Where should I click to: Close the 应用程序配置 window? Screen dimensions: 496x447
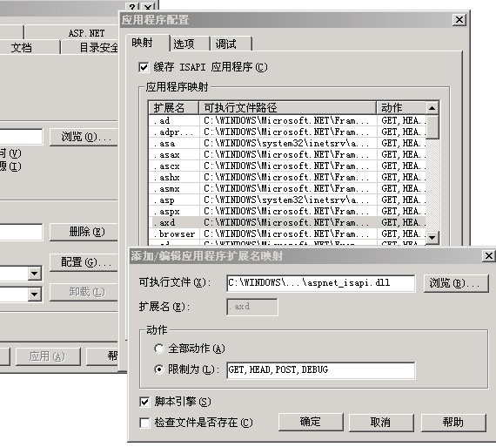pos(459,20)
